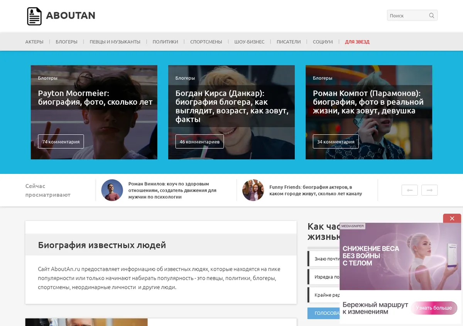
Task: Open 74 комментария button on Payton card
Action: click(61, 142)
